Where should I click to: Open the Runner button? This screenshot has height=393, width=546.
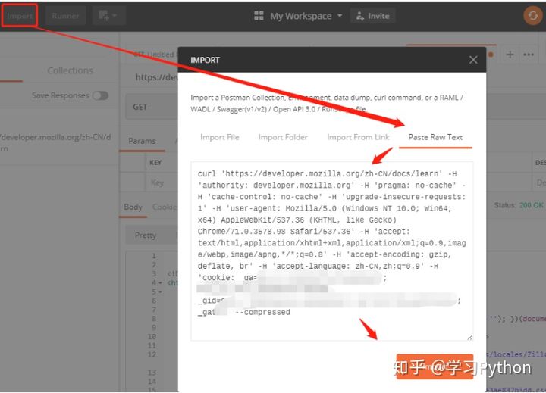(x=65, y=16)
